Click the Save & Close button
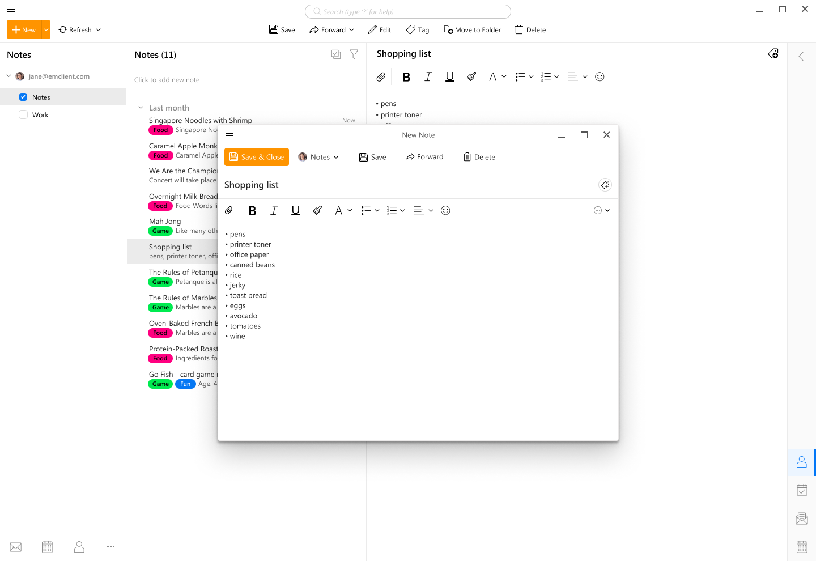Image resolution: width=816 pixels, height=561 pixels. point(257,157)
